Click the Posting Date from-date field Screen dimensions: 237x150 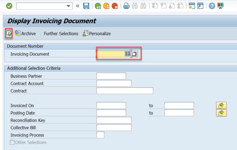click(111, 113)
